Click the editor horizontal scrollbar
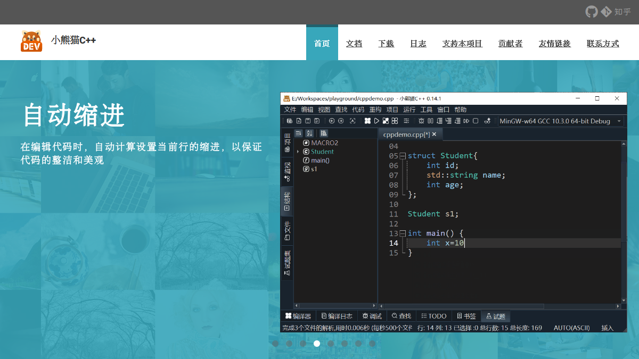 pos(499,306)
